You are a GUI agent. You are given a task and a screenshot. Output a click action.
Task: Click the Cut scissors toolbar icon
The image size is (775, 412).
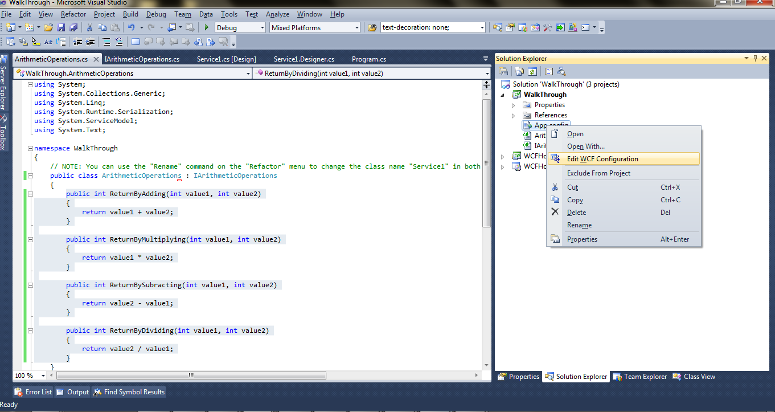click(x=89, y=27)
